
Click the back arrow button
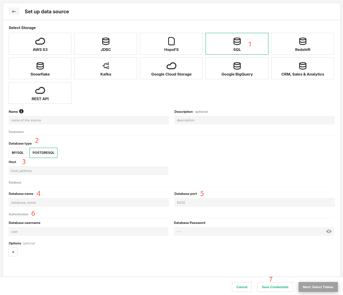[x=14, y=12]
